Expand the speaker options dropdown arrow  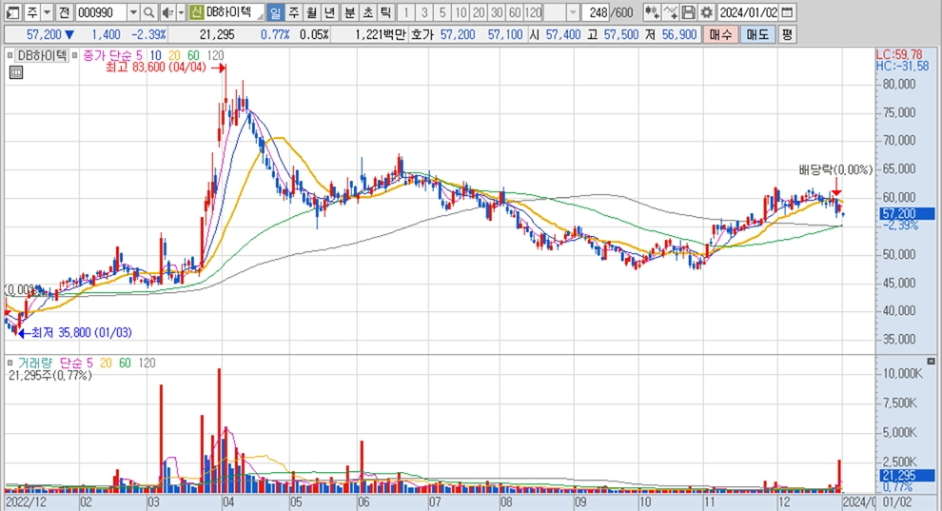point(181,12)
